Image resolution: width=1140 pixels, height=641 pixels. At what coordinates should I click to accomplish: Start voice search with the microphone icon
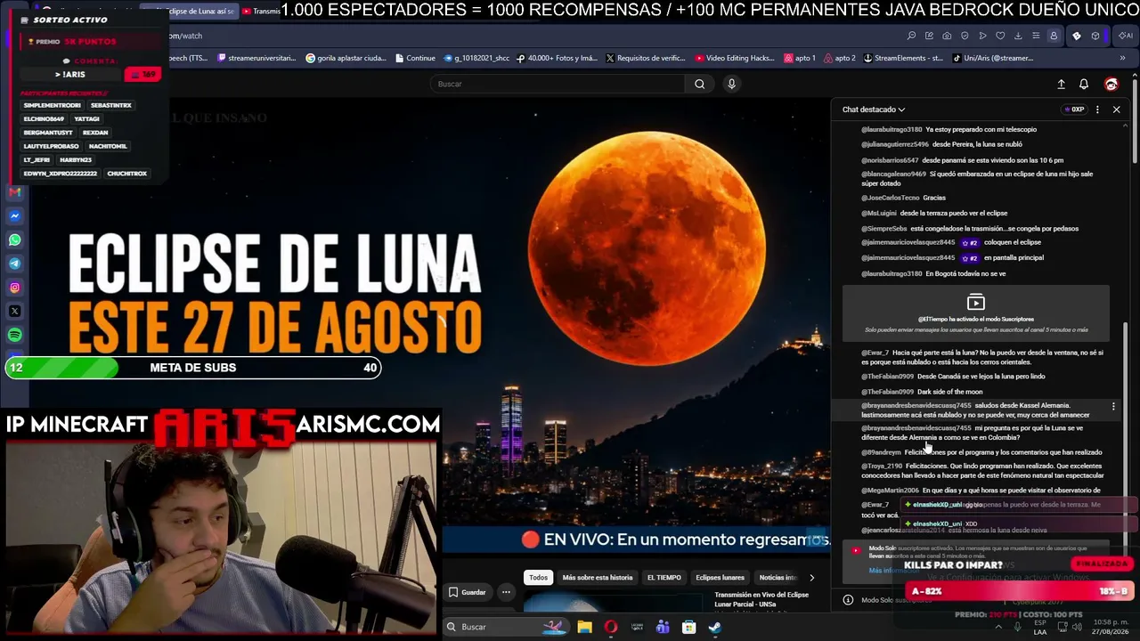(731, 84)
